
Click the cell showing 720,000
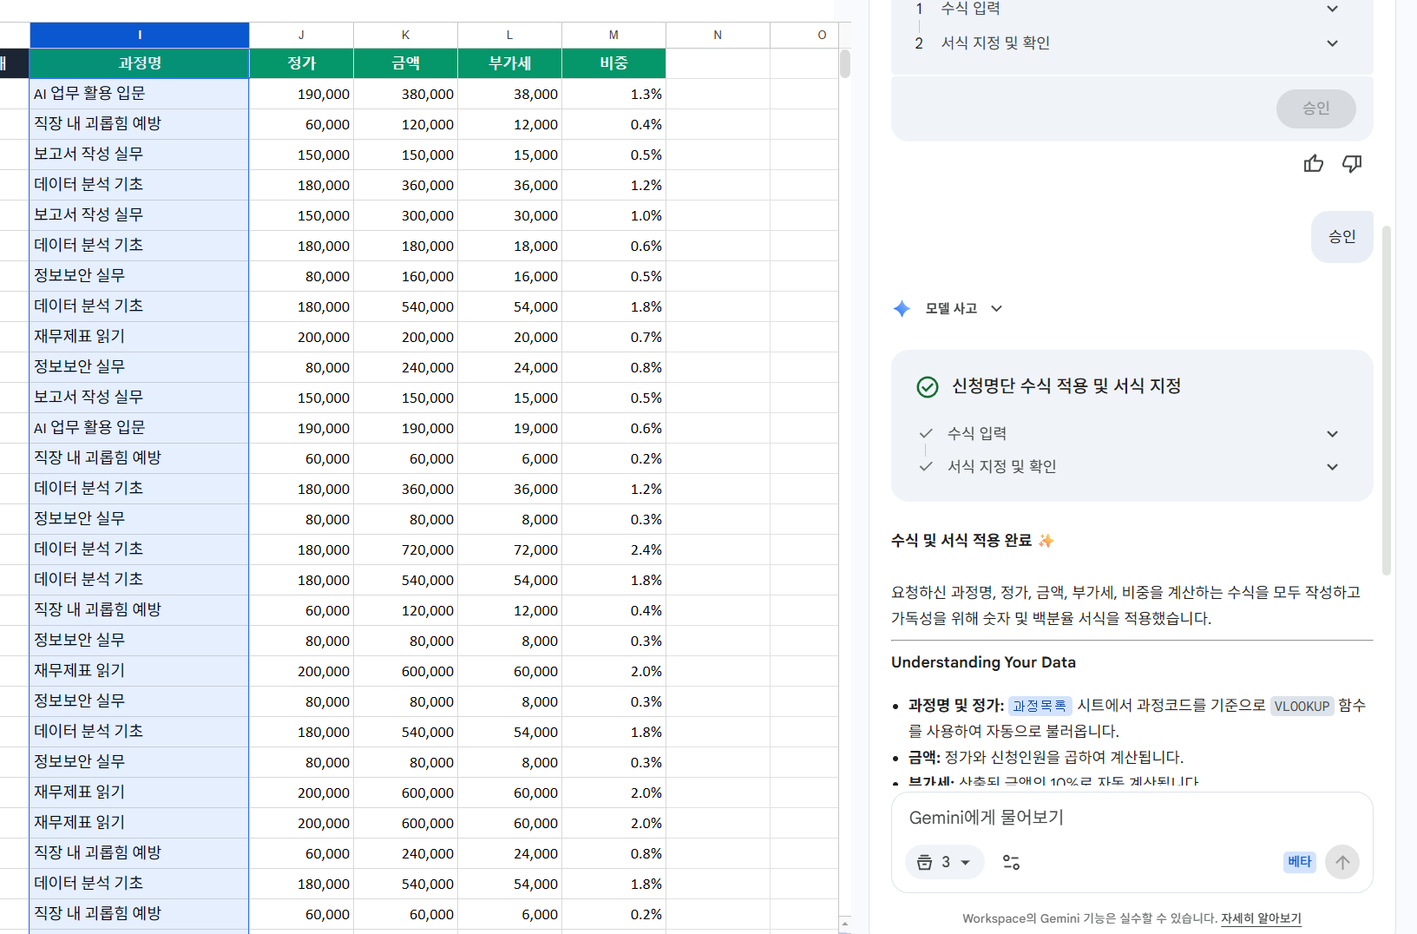(405, 549)
